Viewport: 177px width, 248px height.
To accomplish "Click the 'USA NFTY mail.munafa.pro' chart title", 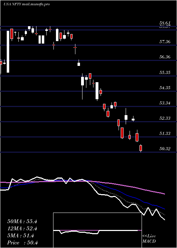I will tap(27, 4).
